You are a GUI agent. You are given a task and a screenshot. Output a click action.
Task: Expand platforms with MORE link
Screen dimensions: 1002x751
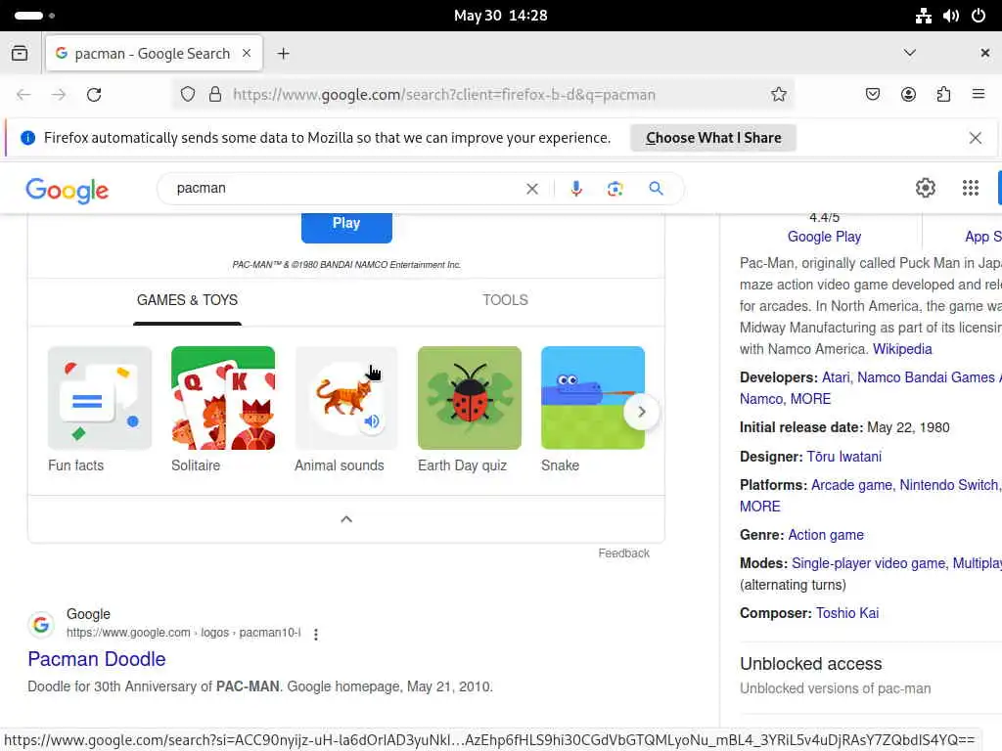[x=759, y=507]
